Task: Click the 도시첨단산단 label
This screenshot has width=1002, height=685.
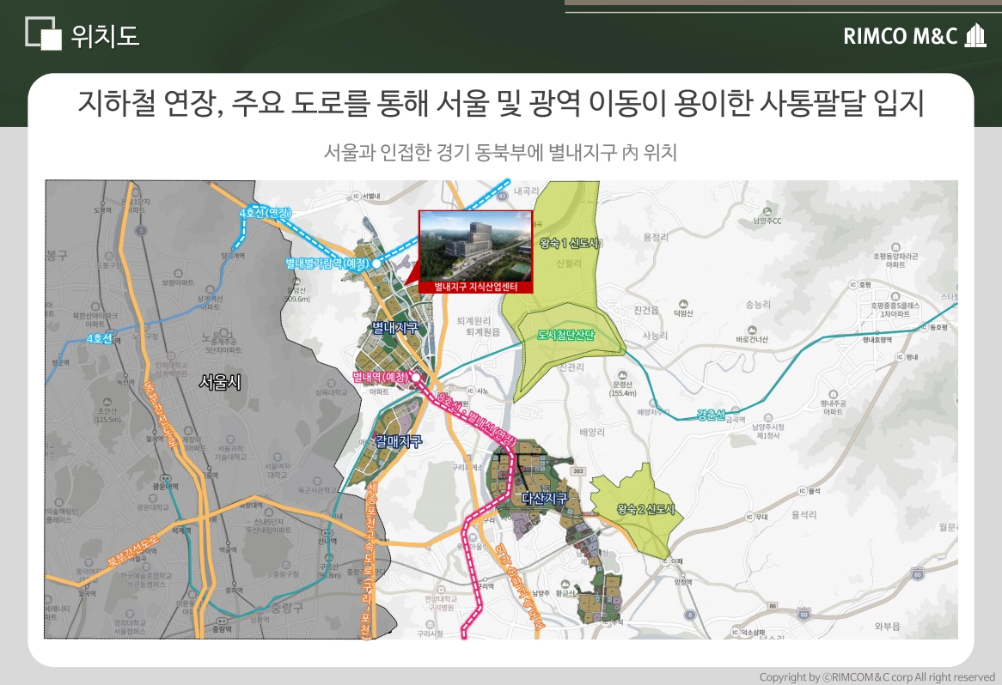Action: pos(567,334)
